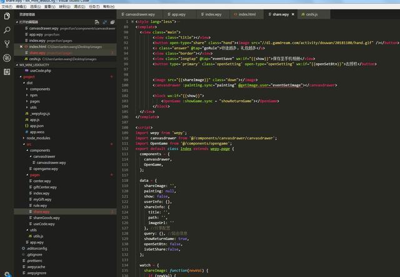Open the Explorer view in activity bar
The image size is (400, 277).
click(7, 15)
